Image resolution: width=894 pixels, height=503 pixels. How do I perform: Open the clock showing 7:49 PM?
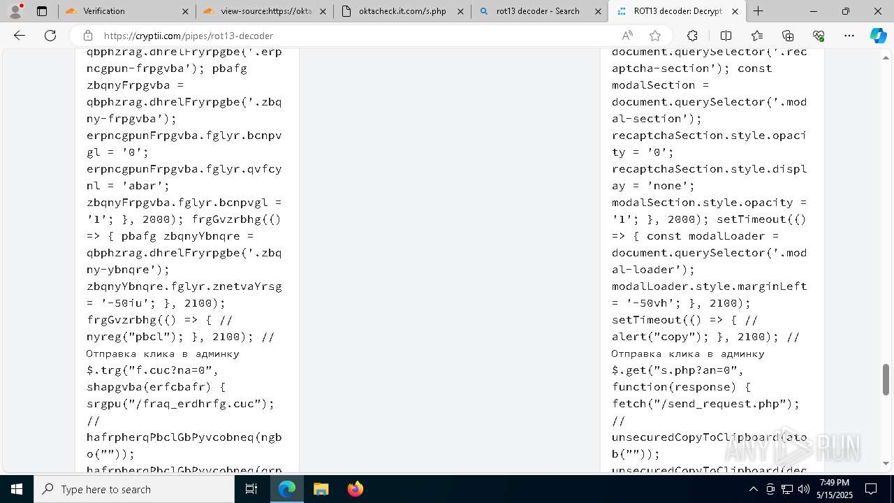(834, 489)
